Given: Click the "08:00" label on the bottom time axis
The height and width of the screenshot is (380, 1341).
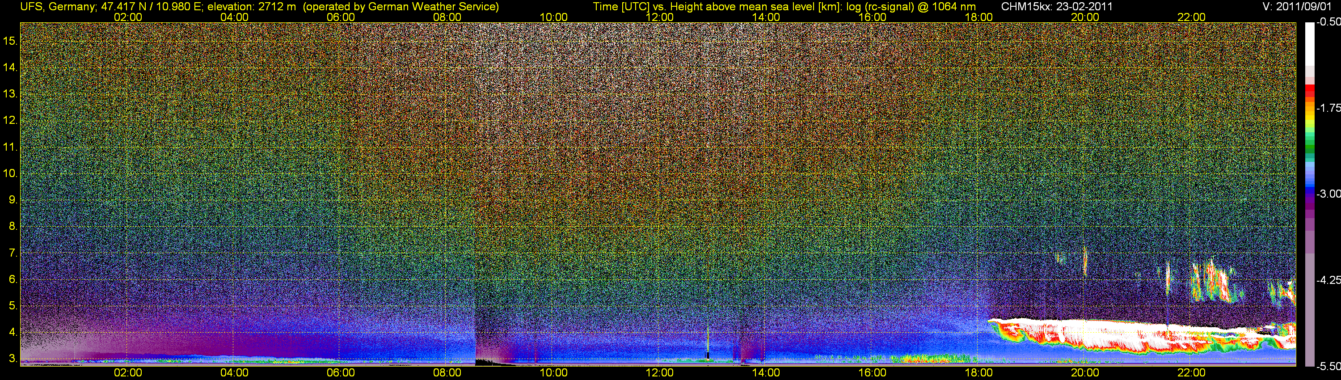Looking at the screenshot, I should pos(447,373).
